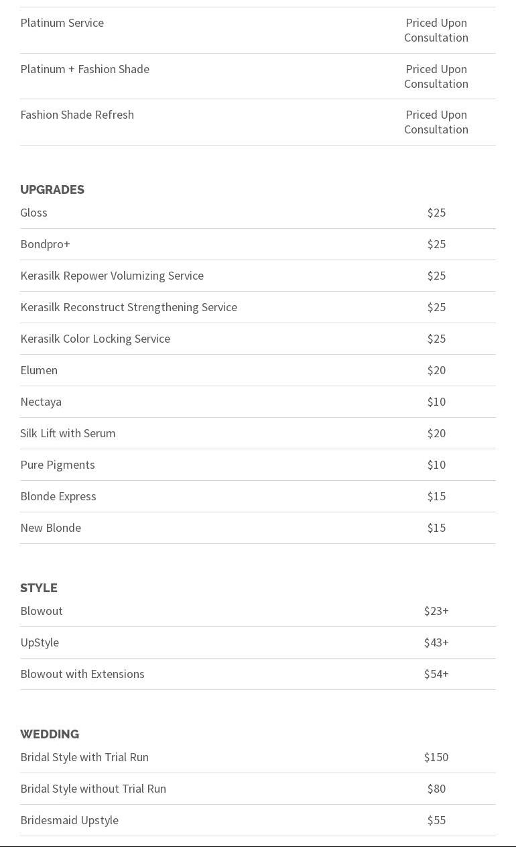Screen dimensions: 516x847
Task: Select Kerasilk Color Locking Service
Action: point(95,339)
